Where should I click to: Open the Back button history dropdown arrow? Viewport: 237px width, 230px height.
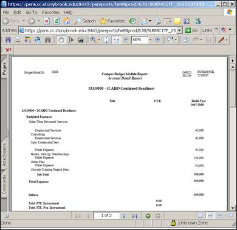[x=24, y=21]
